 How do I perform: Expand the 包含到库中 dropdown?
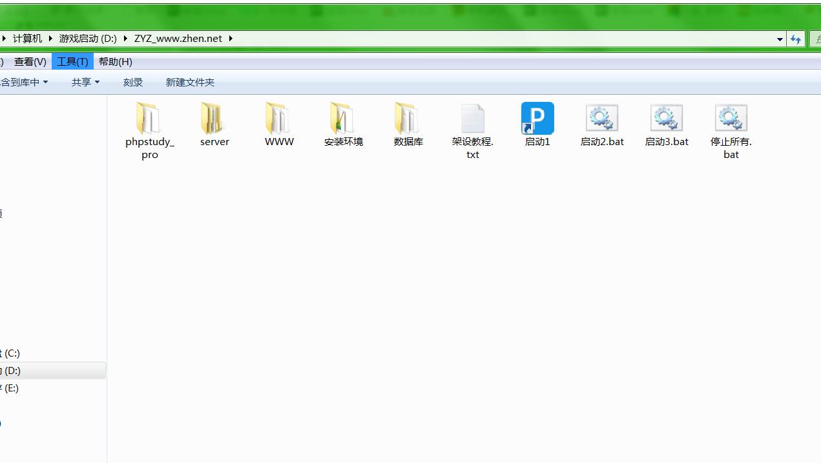(24, 83)
